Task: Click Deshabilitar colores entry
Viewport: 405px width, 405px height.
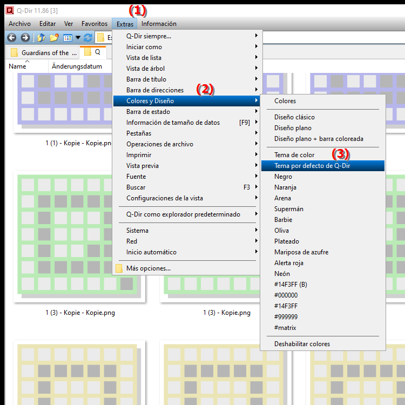Action: (x=323, y=344)
